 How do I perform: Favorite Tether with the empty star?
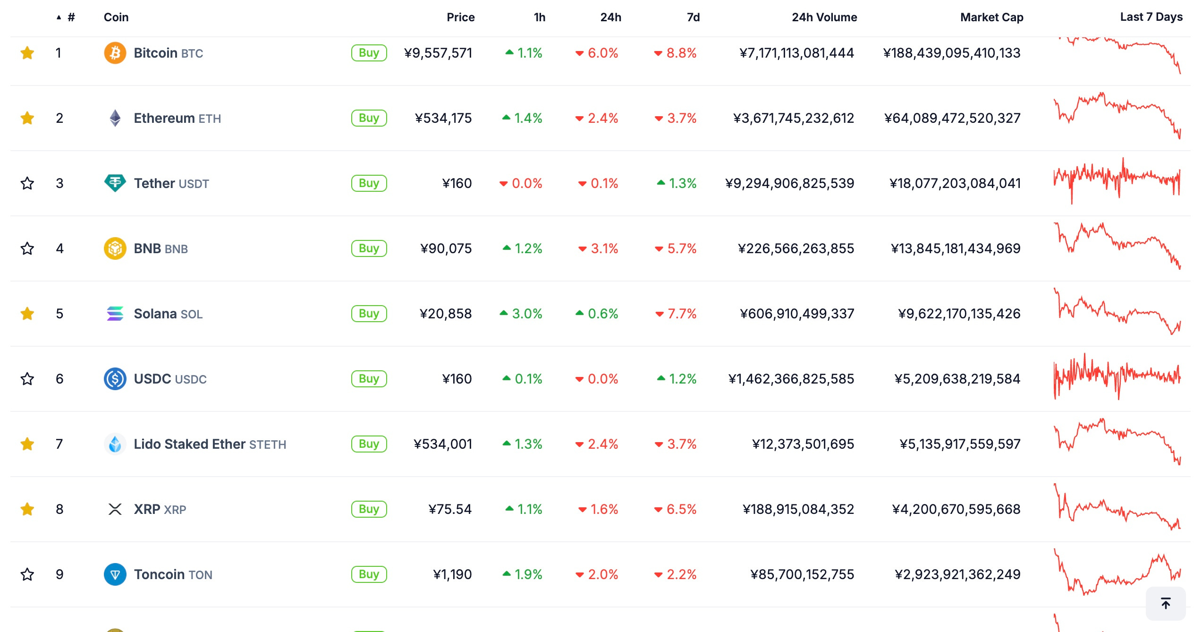27,183
